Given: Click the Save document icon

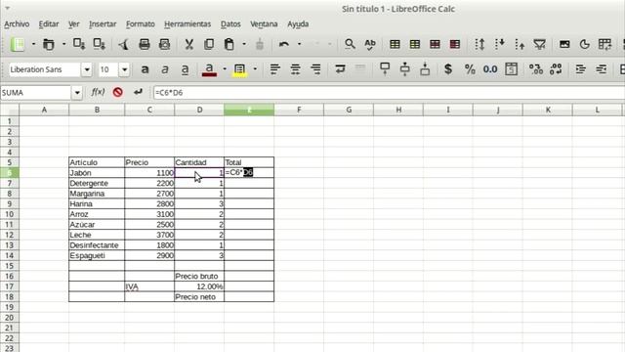Looking at the screenshot, I should [x=79, y=44].
